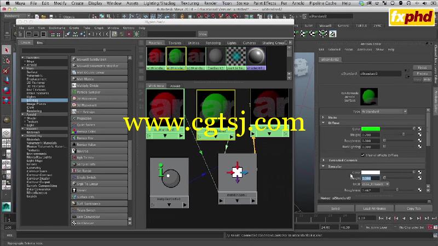
Task: Create a Stencil utility node
Action: 99,190
